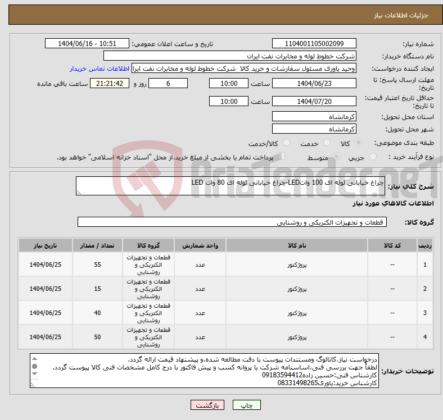Open اطلاعات تماس خریدار link
Screen dimensions: 443x420
pos(100,69)
